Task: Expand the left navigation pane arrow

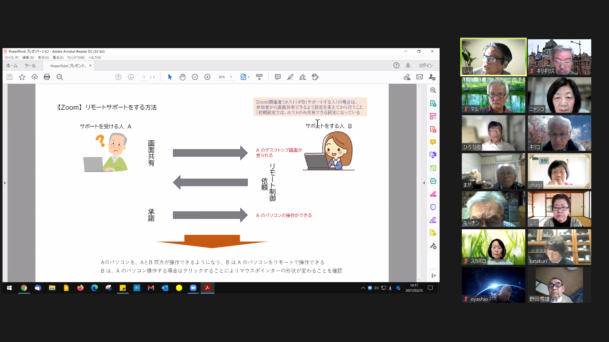Action: point(5,183)
